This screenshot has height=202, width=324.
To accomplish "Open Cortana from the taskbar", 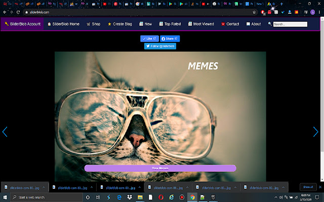I will click(88, 197).
